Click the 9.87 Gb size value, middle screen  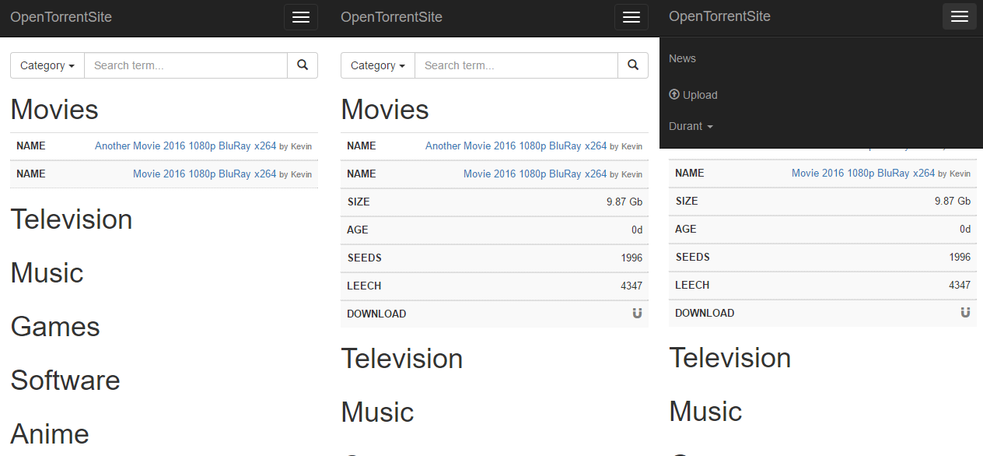[x=624, y=202]
